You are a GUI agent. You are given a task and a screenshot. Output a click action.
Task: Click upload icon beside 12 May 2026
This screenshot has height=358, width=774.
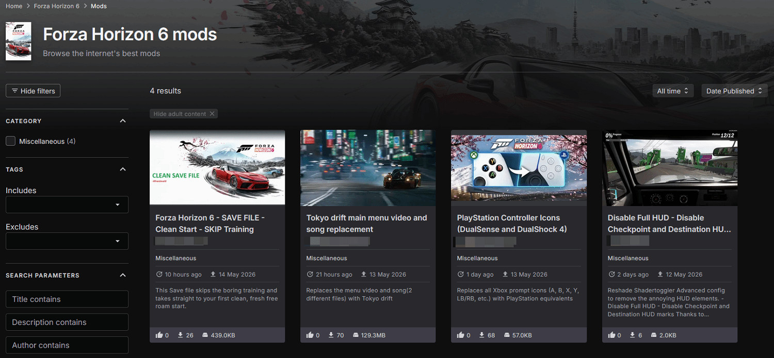[660, 275]
